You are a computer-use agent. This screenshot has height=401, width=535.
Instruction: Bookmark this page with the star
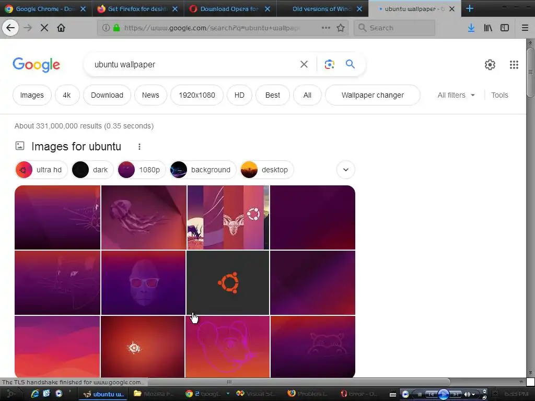341,28
